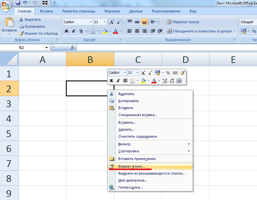Viewport: 257px width, 200px height.
Task: Increase font size in ribbon
Action: pos(112,22)
